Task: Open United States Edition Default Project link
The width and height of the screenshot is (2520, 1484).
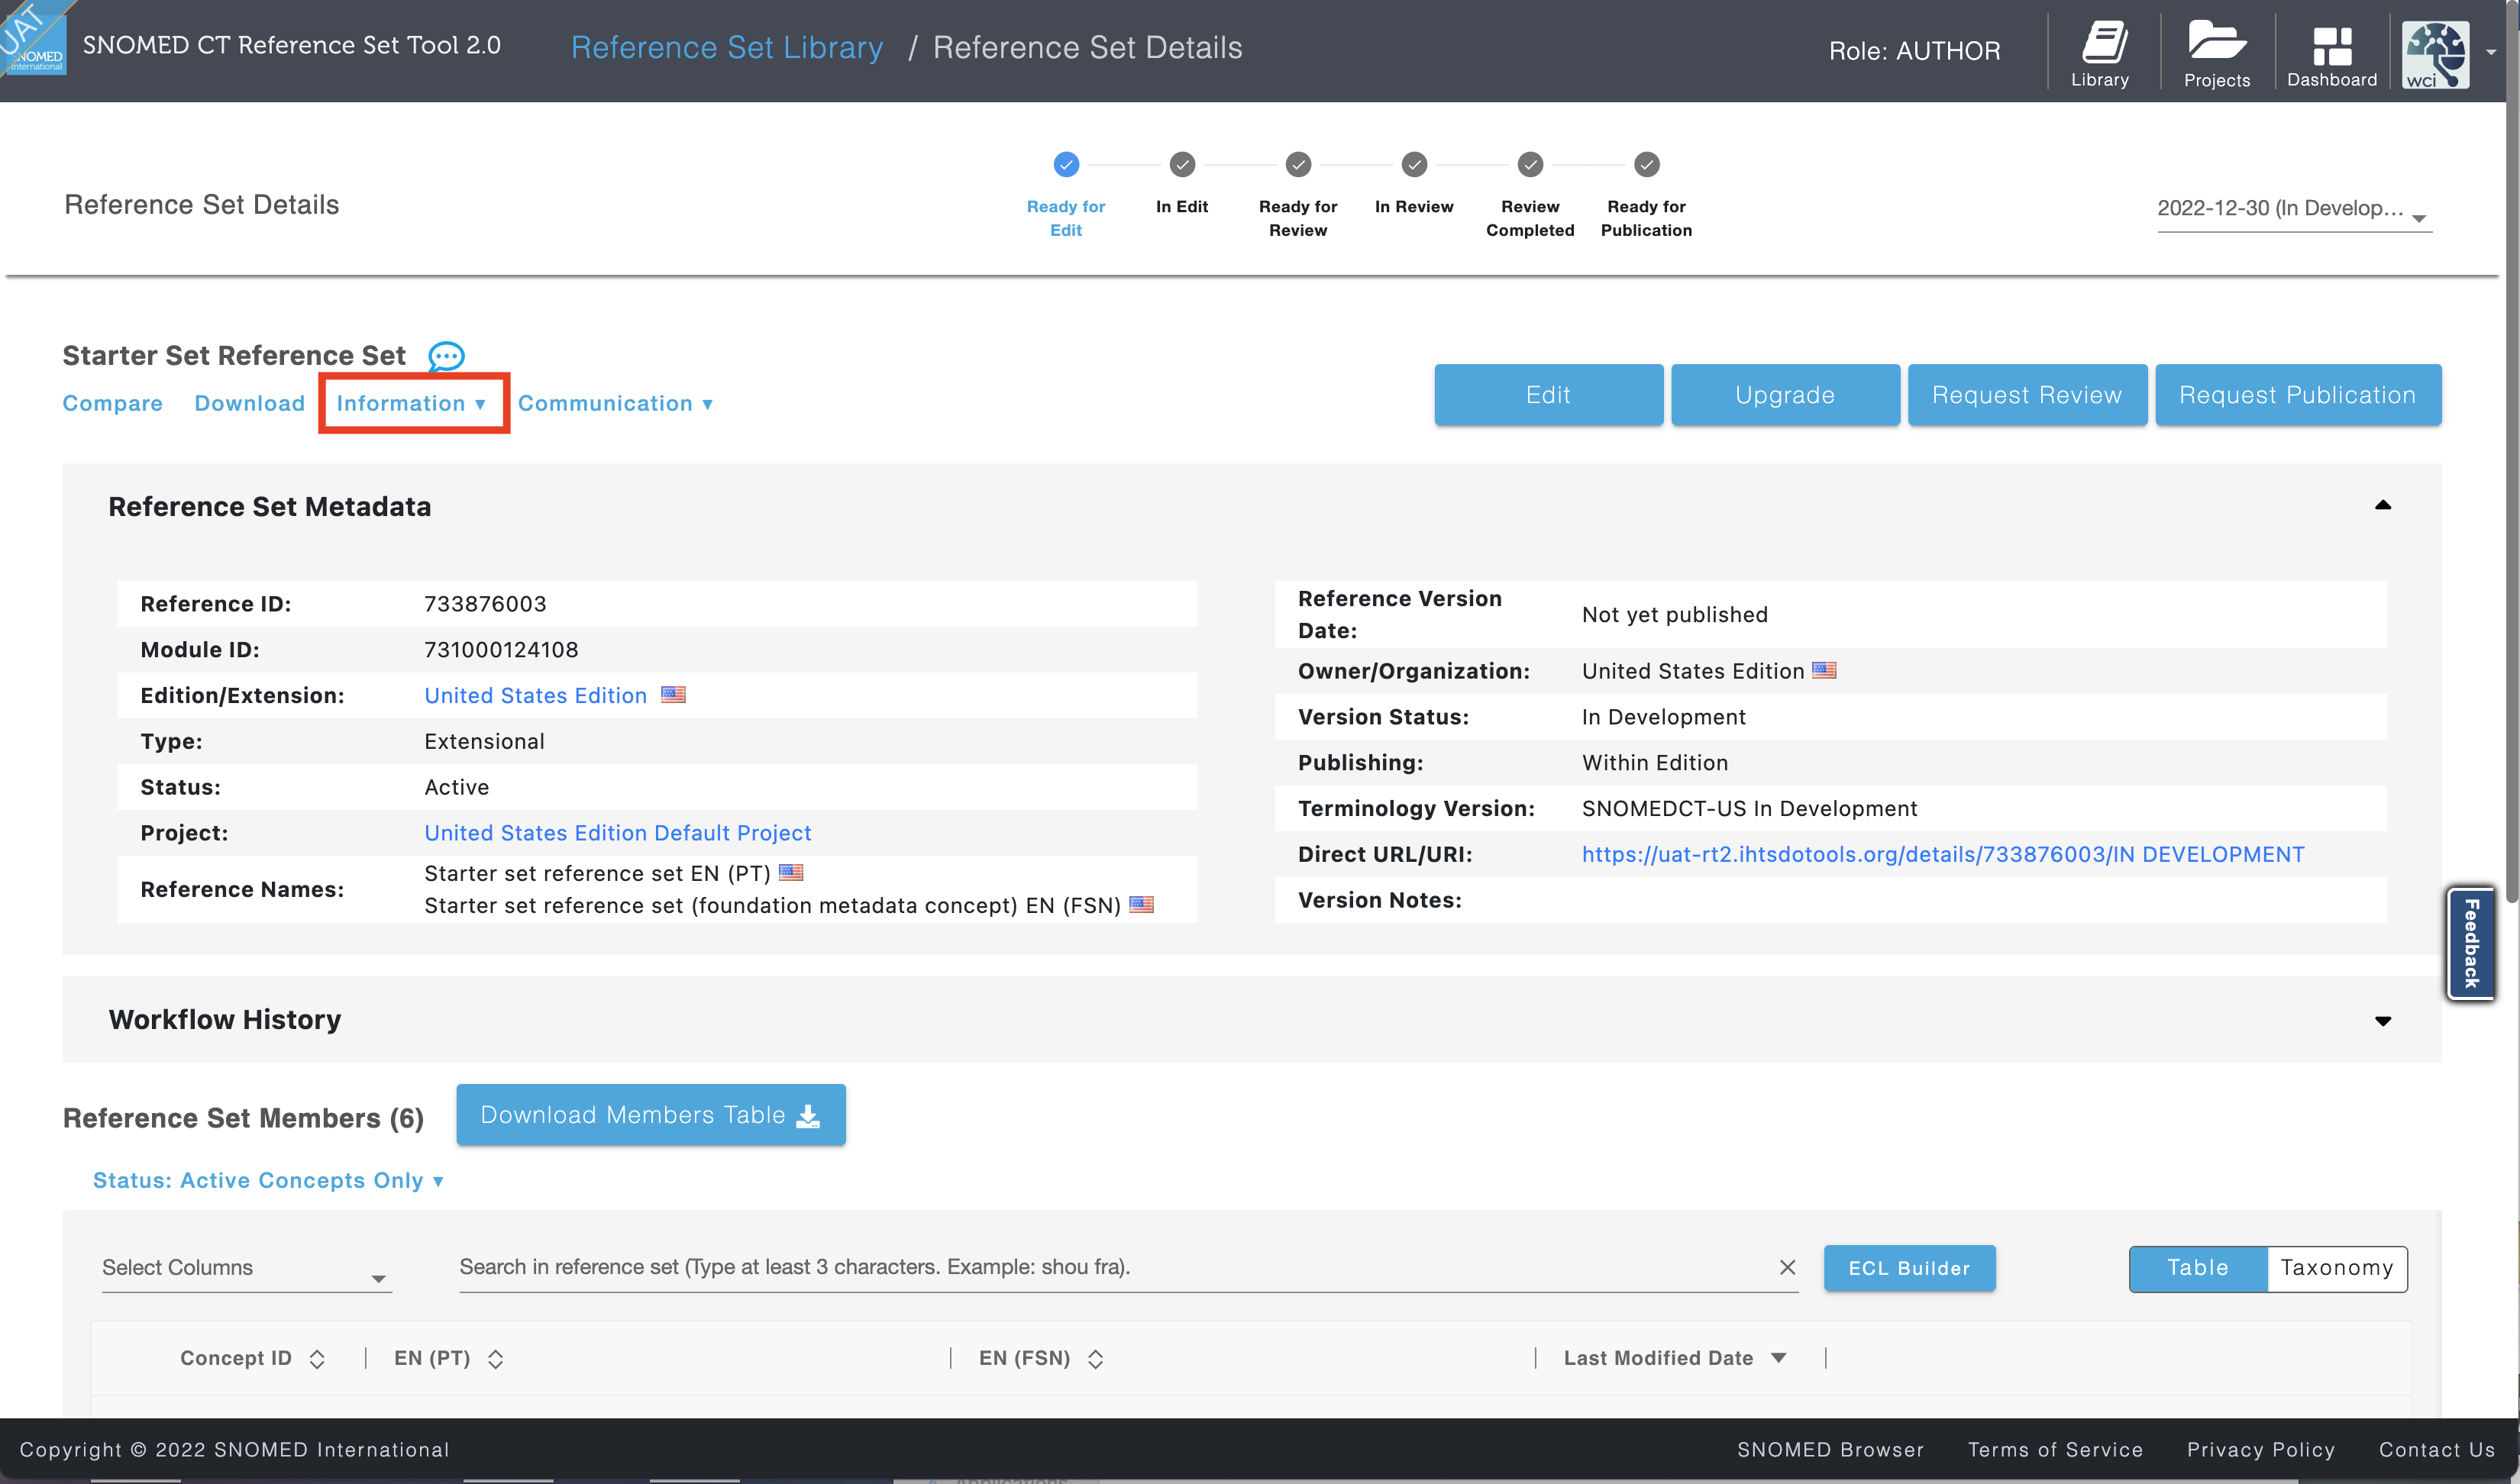Action: [617, 833]
